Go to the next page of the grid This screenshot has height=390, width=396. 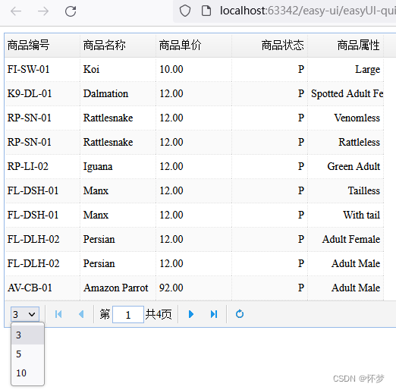coord(191,314)
